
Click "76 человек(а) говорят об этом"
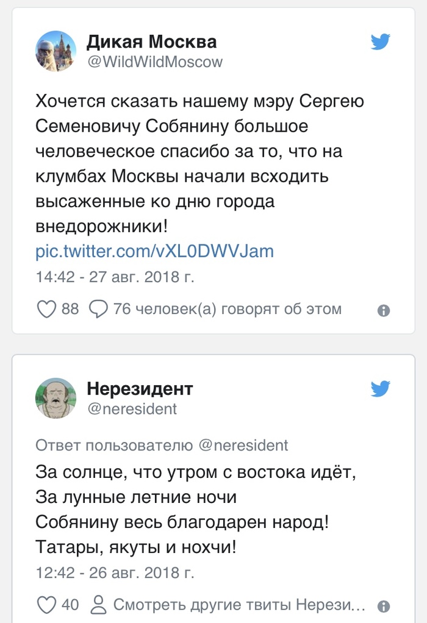click(227, 309)
